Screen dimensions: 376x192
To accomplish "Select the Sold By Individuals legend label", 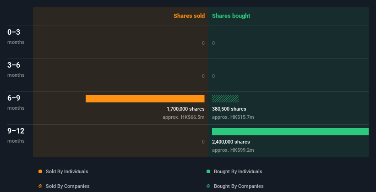I will tap(67, 171).
